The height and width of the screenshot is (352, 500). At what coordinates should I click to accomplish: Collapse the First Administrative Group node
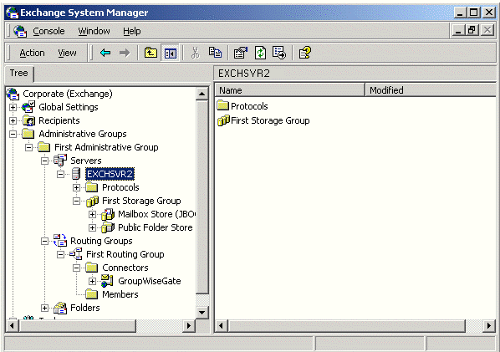pos(28,148)
